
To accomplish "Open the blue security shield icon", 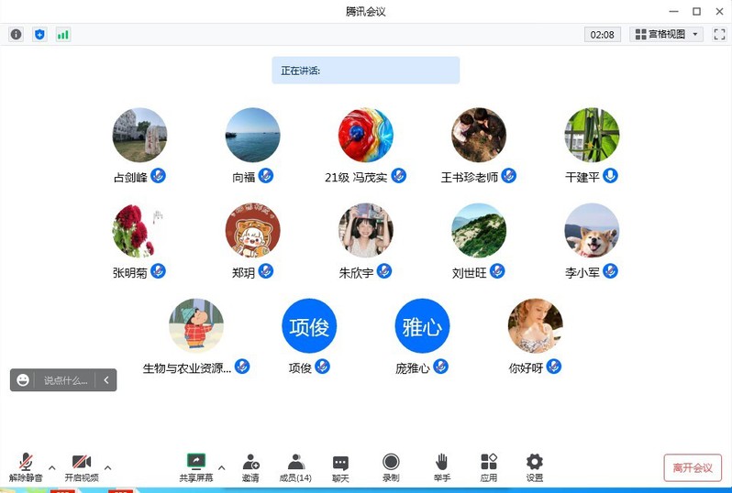I will tap(39, 35).
